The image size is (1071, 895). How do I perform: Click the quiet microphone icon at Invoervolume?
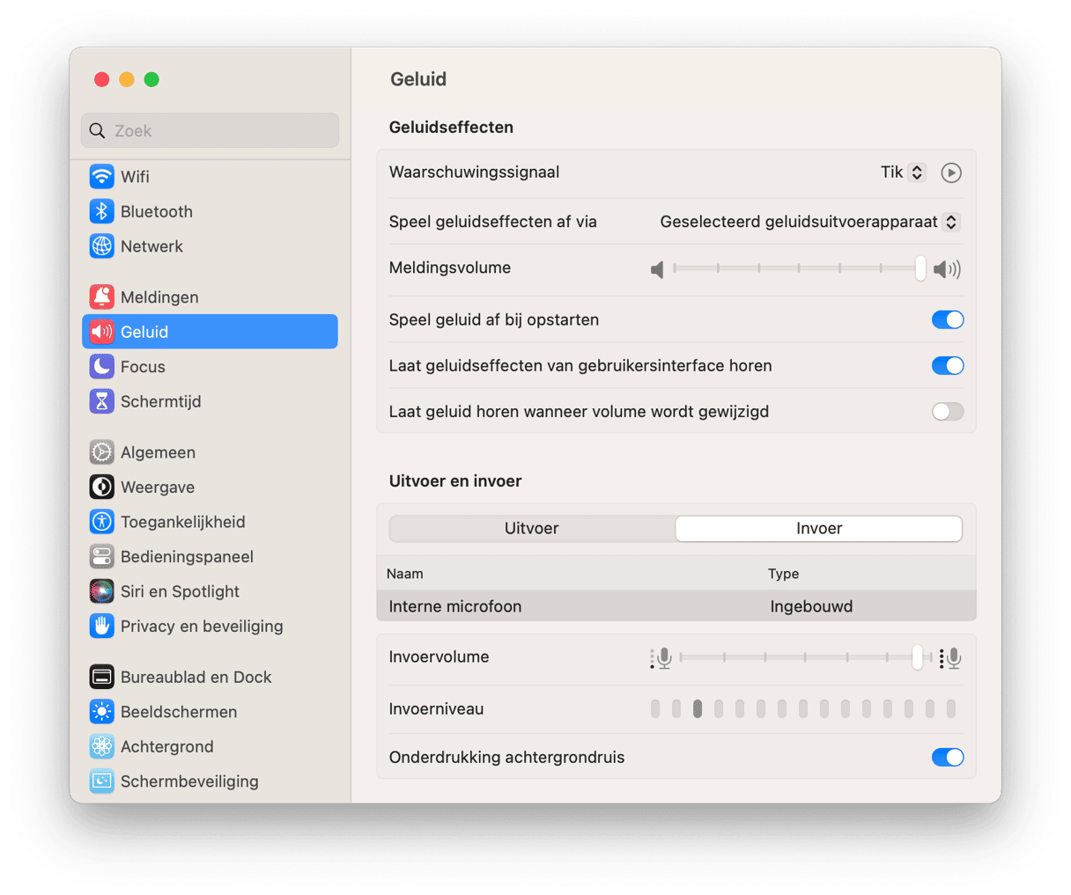[661, 658]
